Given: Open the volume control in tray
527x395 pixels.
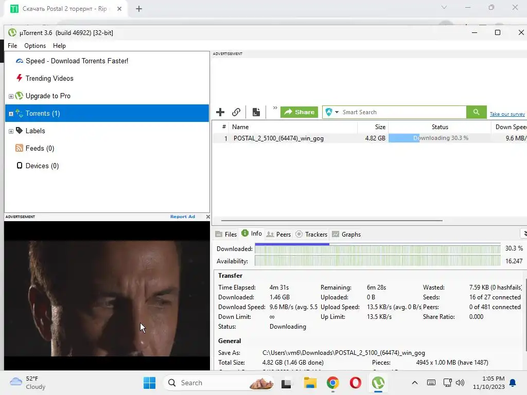Looking at the screenshot, I should (x=460, y=383).
